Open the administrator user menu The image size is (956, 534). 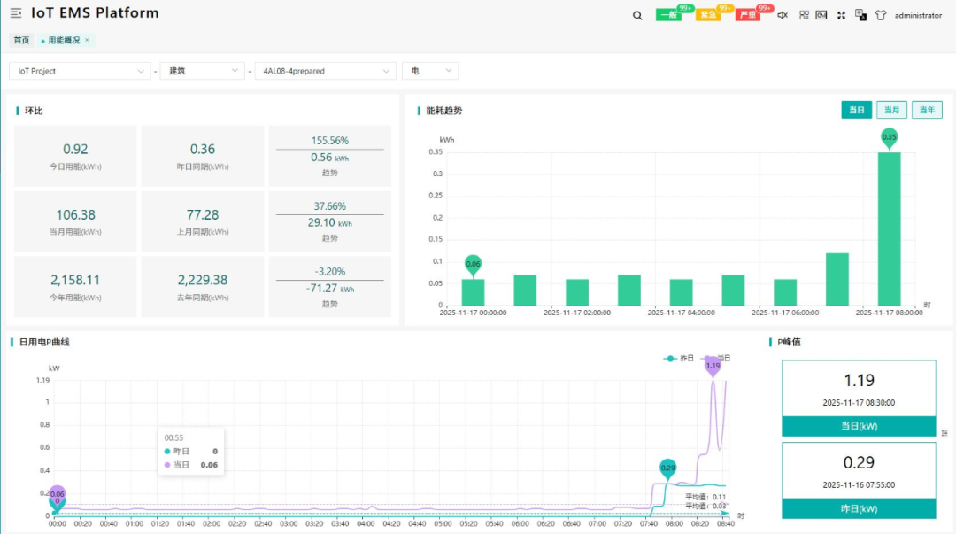[918, 15]
